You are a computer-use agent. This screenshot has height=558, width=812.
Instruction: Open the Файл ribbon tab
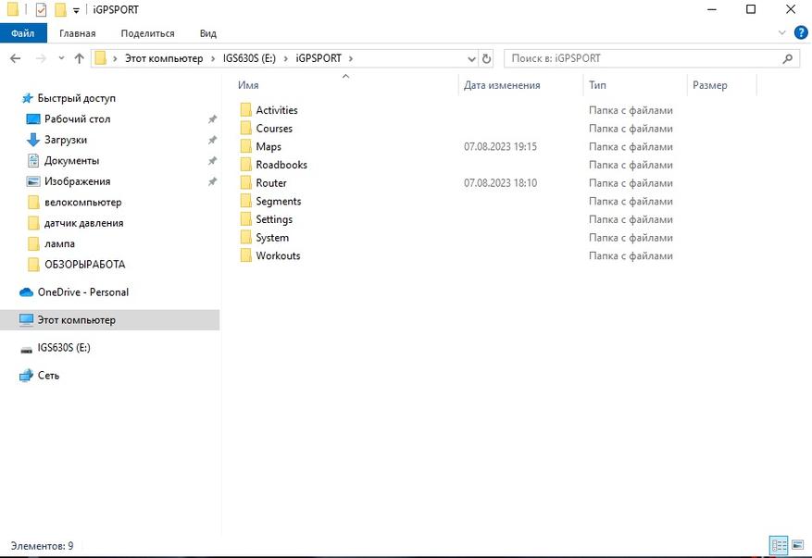point(23,33)
